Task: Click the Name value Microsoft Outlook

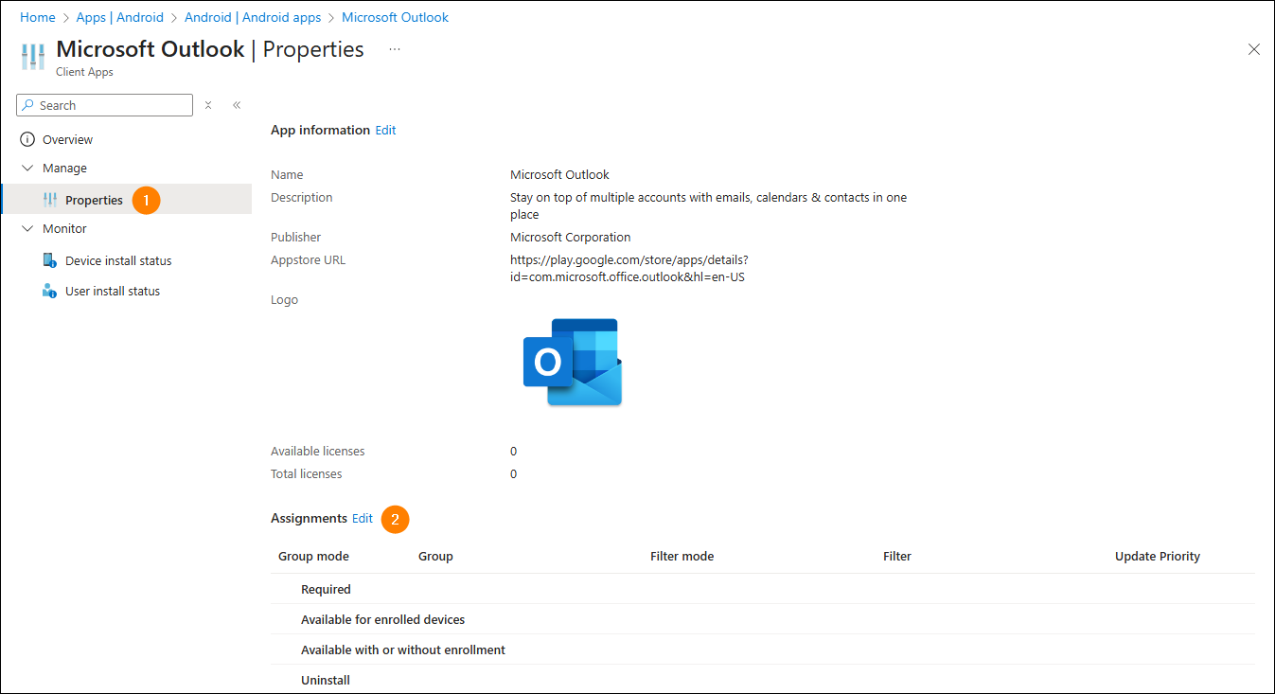Action: point(559,174)
